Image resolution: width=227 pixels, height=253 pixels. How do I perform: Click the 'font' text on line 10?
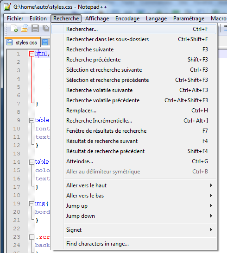click(43, 129)
